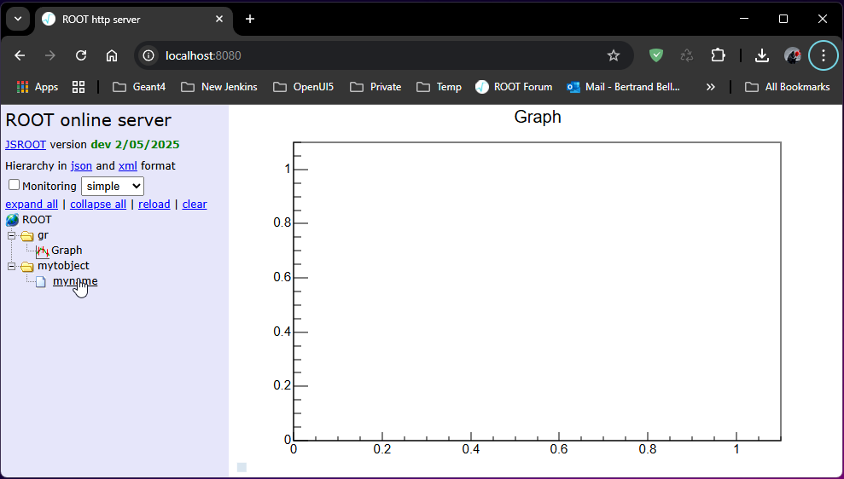Image resolution: width=844 pixels, height=479 pixels.
Task: Click the Graph item icon in tree
Action: pyautogui.click(x=42, y=251)
